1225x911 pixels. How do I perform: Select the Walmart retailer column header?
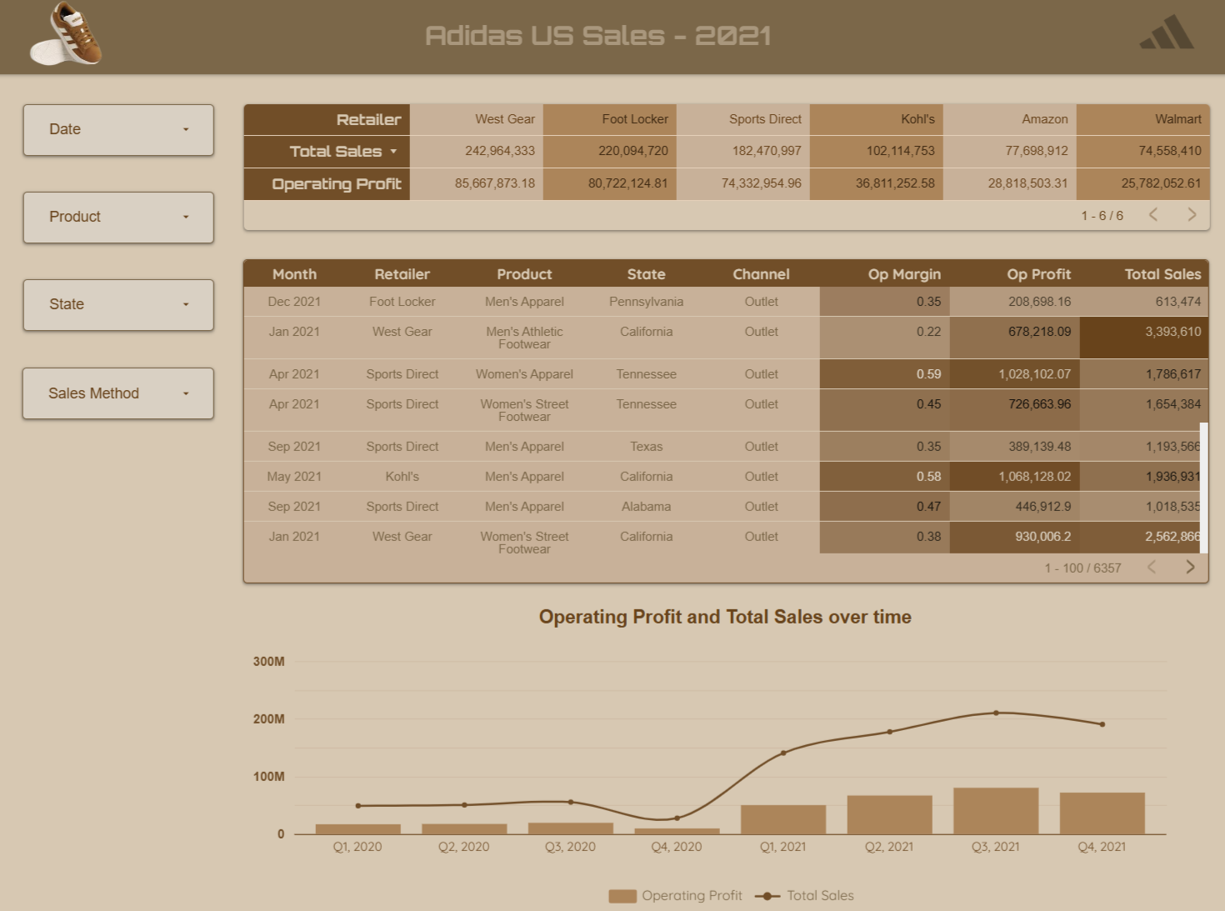[x=1142, y=119]
